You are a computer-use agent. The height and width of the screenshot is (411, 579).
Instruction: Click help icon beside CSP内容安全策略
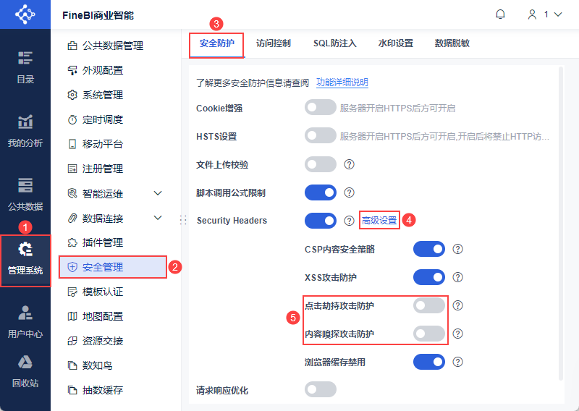pos(457,250)
